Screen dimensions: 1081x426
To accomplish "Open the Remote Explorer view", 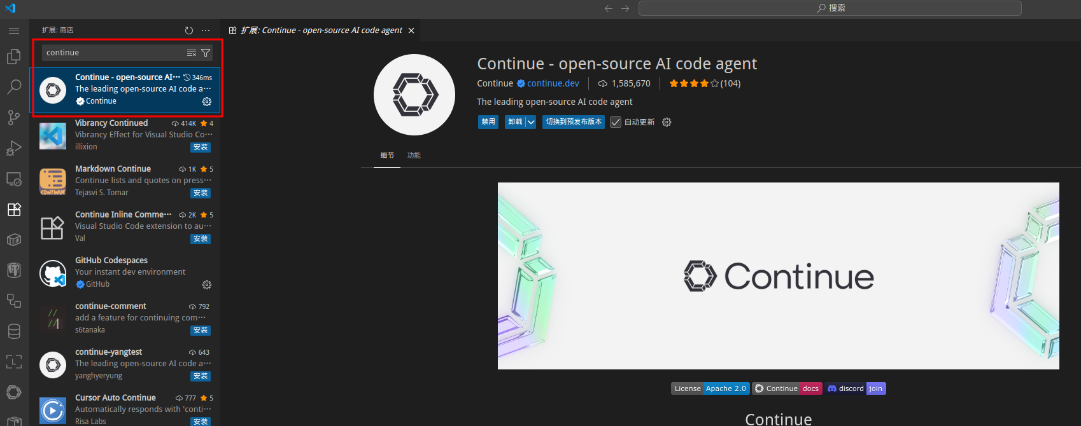I will point(13,179).
